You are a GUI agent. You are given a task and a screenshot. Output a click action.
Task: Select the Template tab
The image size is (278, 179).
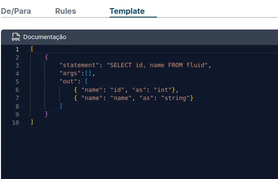[x=127, y=11]
